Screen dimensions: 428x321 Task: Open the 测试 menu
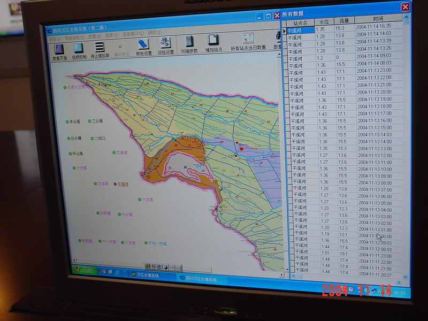click(155, 33)
